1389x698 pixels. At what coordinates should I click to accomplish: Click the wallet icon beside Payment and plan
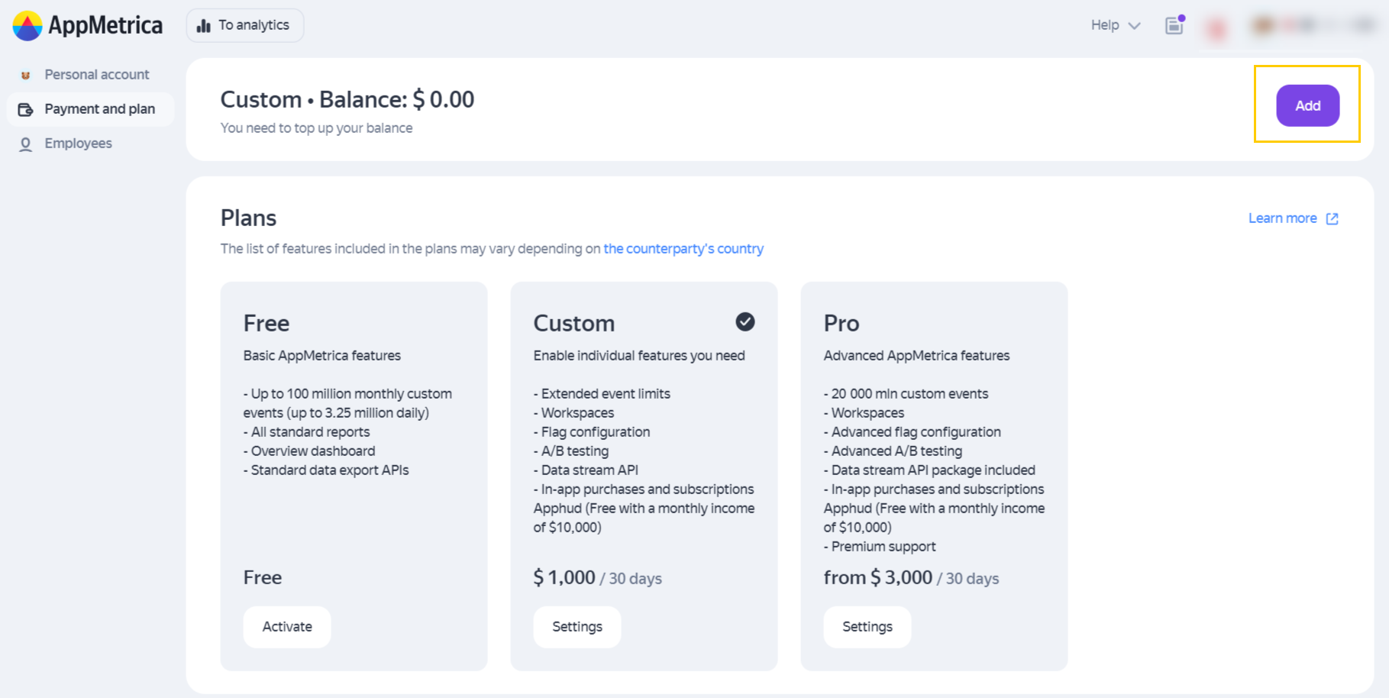click(x=25, y=109)
